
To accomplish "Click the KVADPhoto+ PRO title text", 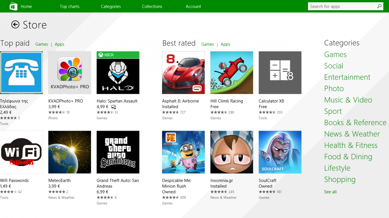I will (65, 101).
